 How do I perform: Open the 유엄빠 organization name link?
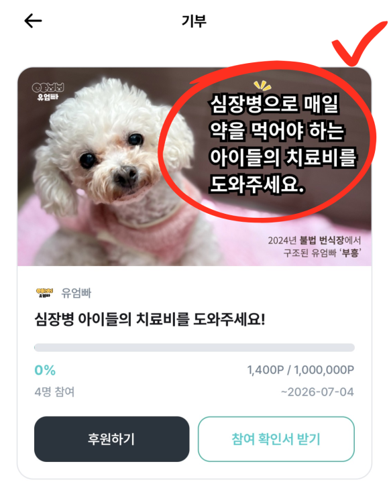[76, 293]
